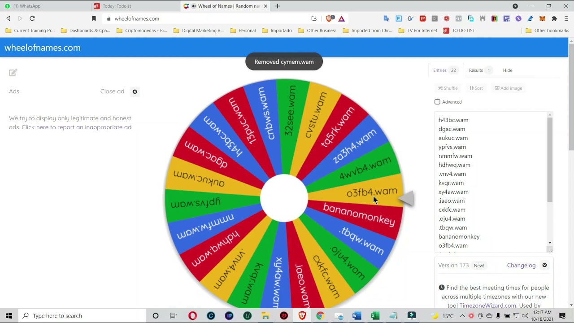The height and width of the screenshot is (323, 574).
Task: Open the browser tab search dropdown
Action: coord(515,6)
